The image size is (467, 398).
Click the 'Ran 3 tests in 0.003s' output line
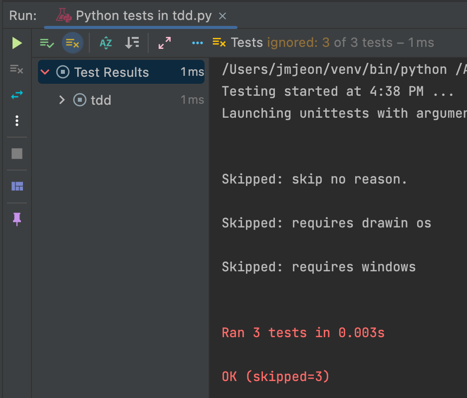pyautogui.click(x=303, y=333)
